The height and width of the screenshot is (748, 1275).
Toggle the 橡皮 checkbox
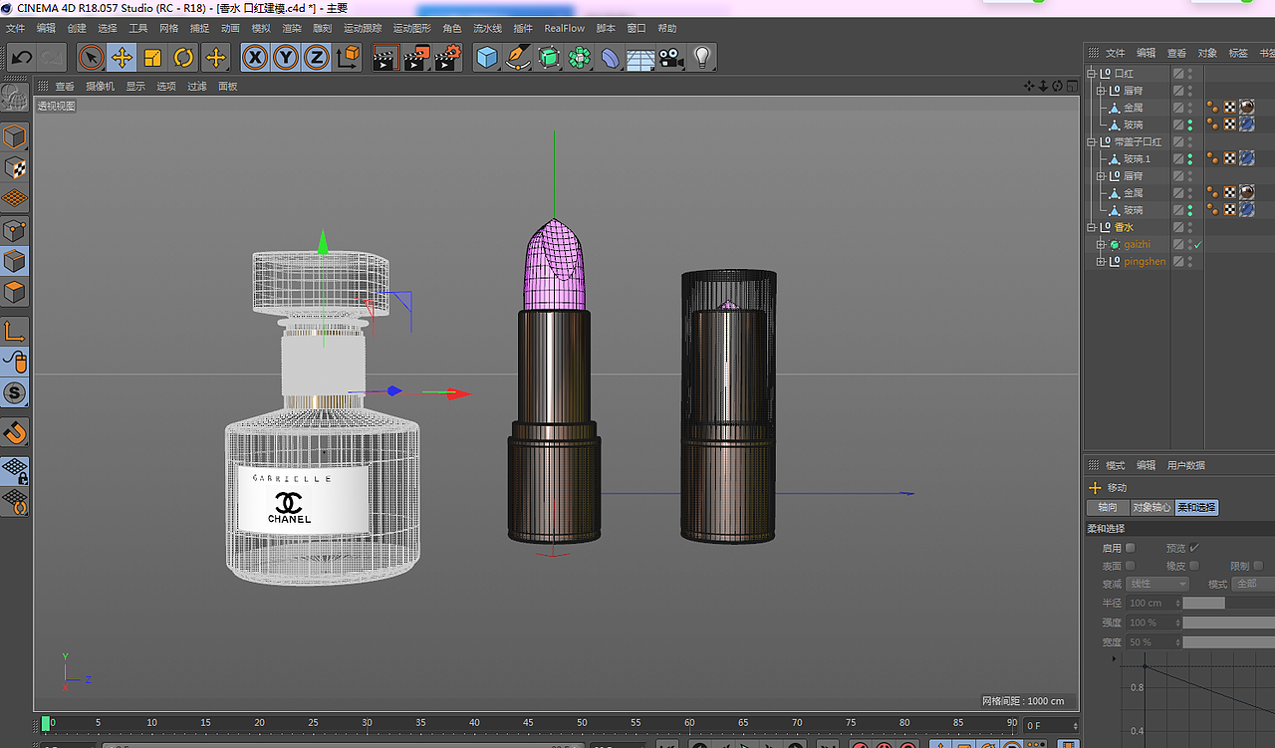coord(1194,566)
